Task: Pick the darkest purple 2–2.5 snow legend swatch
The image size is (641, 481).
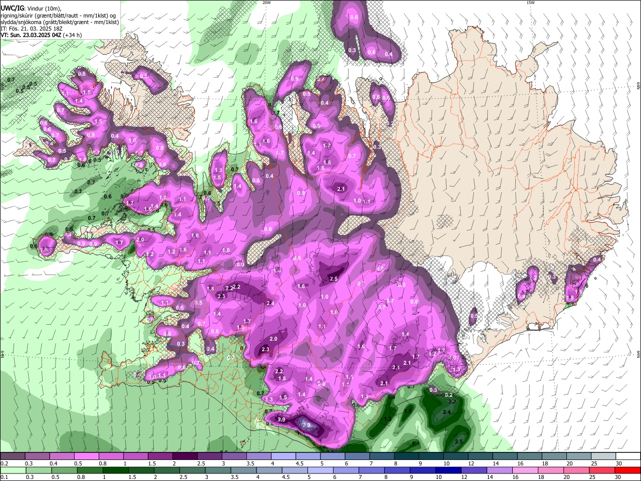Action: [x=185, y=456]
